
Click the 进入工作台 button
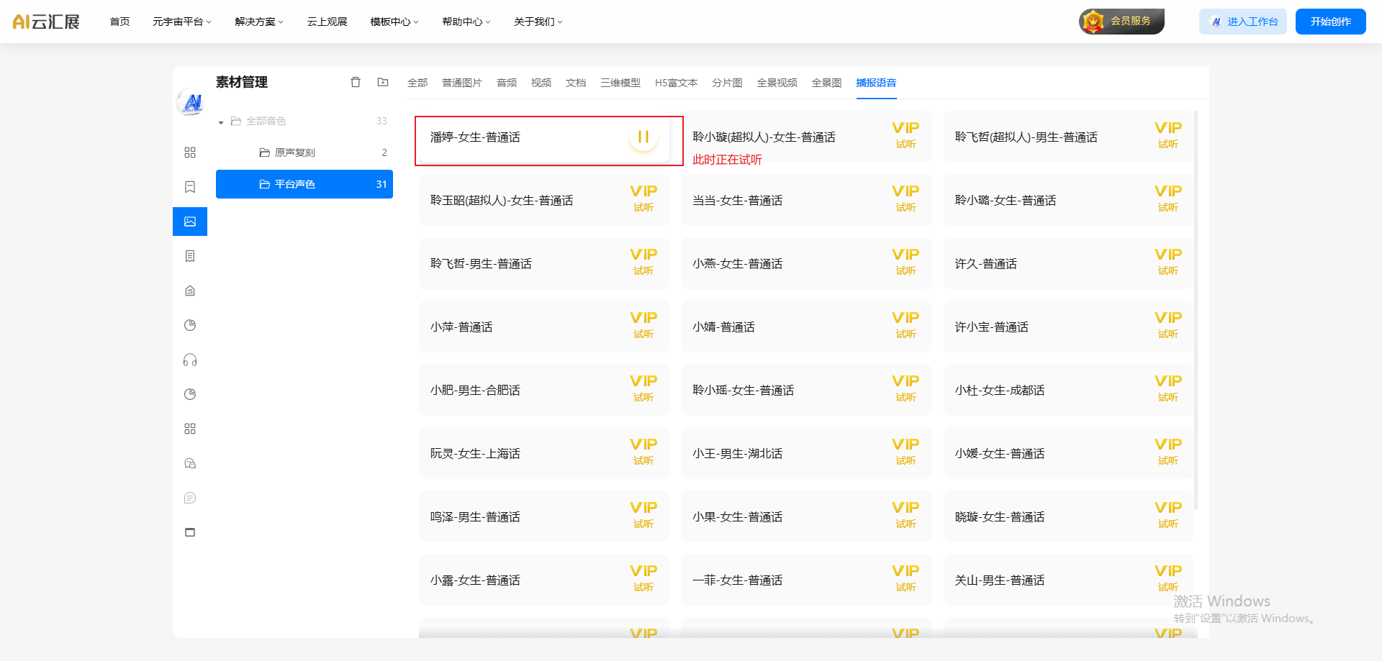pos(1243,22)
